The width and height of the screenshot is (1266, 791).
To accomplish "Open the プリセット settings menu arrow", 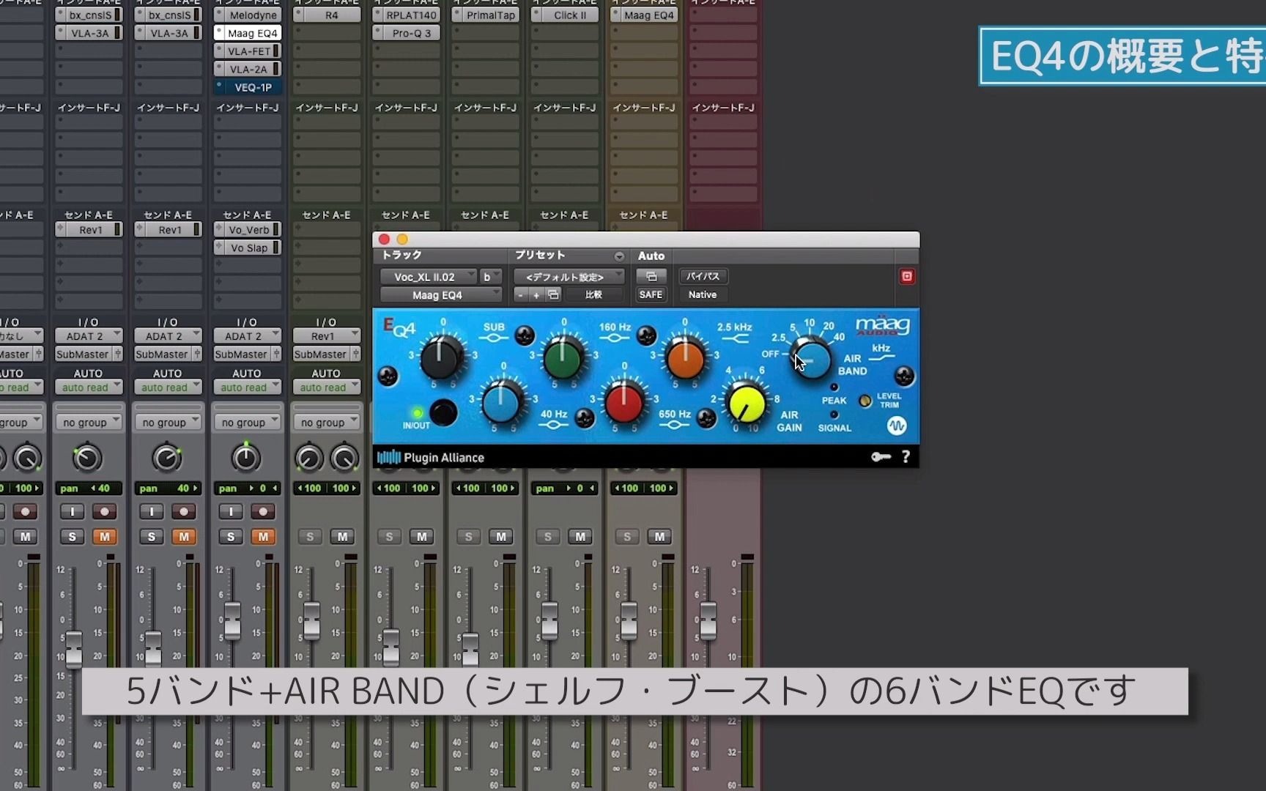I will pyautogui.click(x=619, y=256).
